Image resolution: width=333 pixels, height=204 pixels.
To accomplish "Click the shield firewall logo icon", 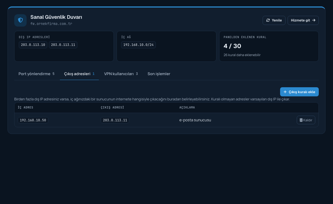I will 20,20.
